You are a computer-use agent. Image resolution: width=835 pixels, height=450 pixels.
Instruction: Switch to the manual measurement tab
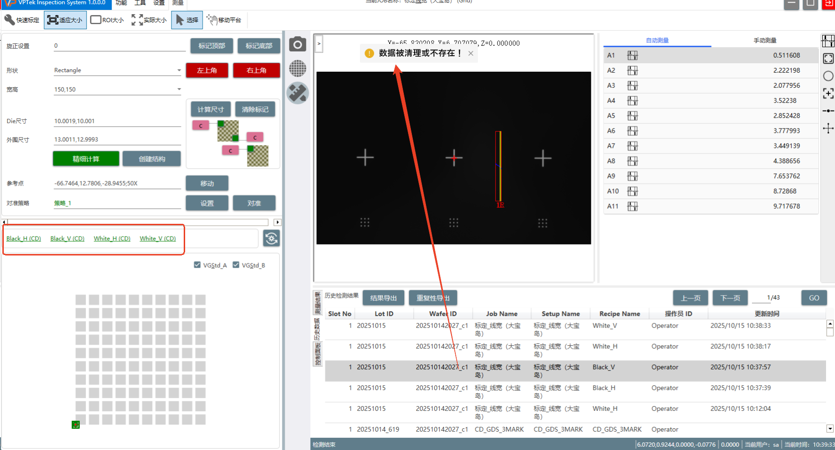(x=765, y=41)
